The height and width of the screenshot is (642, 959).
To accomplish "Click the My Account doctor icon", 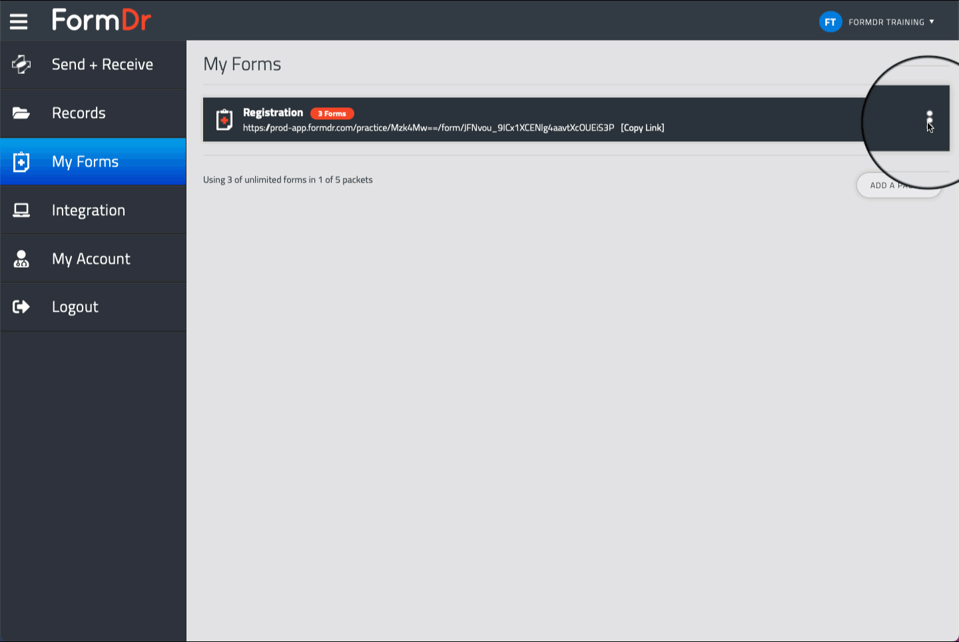I will (21, 259).
